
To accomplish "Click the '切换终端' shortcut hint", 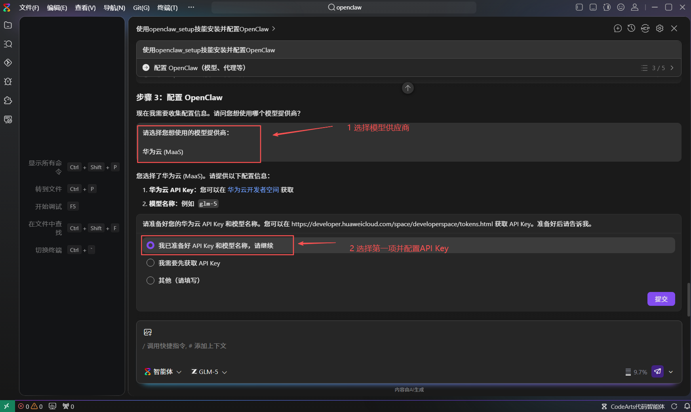I will (x=65, y=250).
